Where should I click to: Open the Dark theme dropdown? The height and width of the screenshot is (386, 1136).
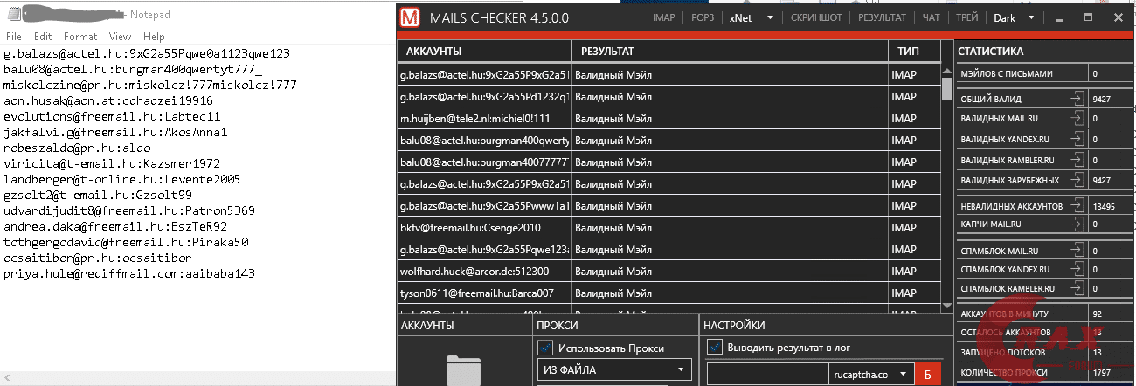(1015, 17)
